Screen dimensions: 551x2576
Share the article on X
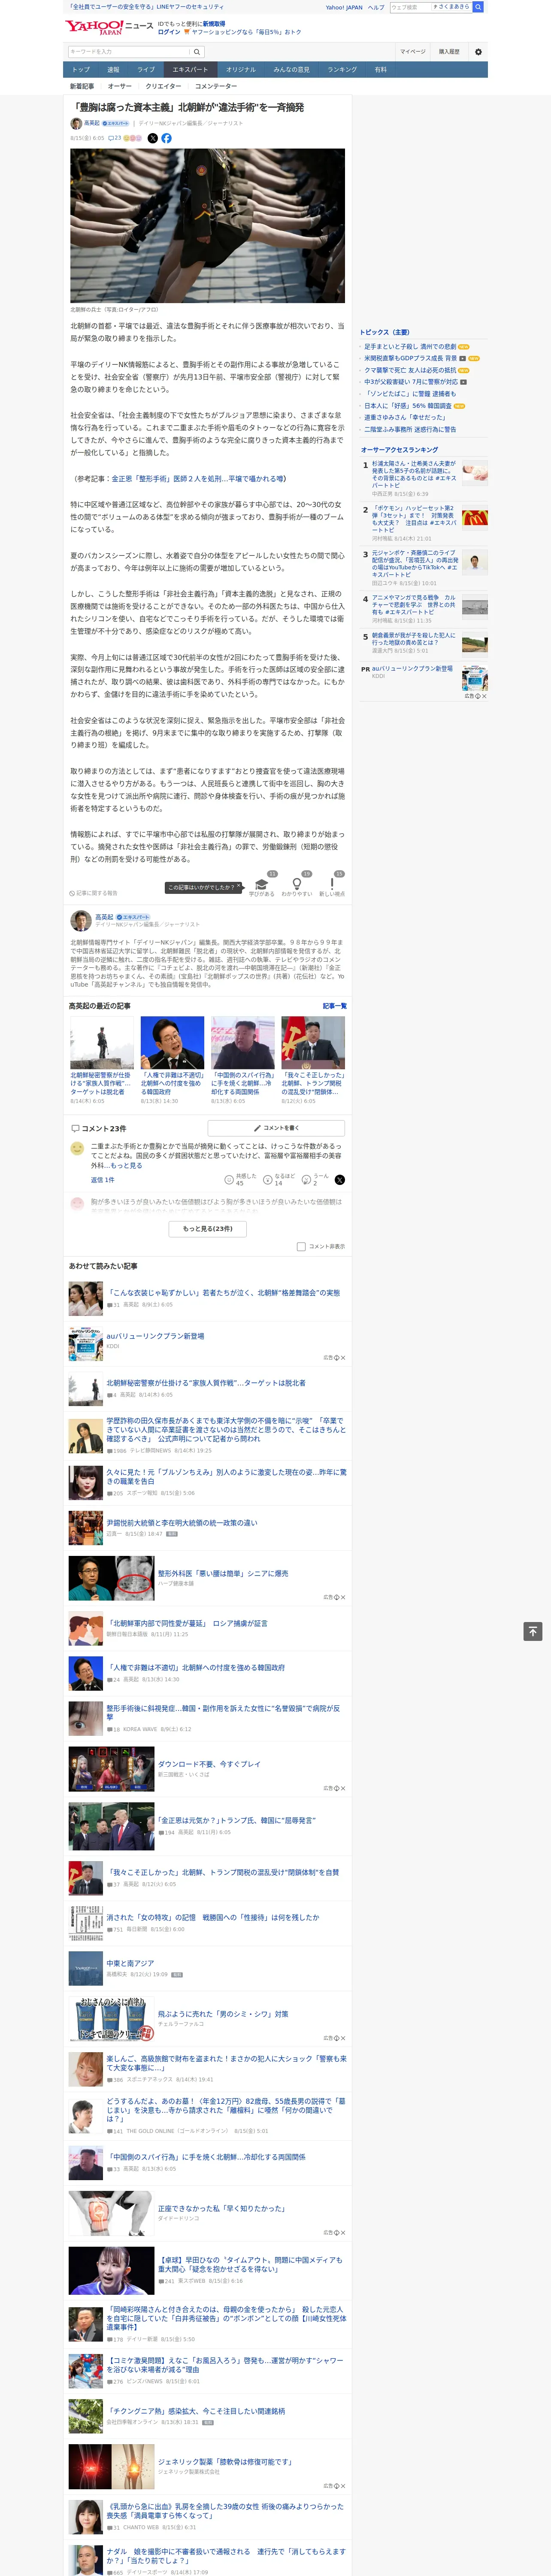[153, 138]
